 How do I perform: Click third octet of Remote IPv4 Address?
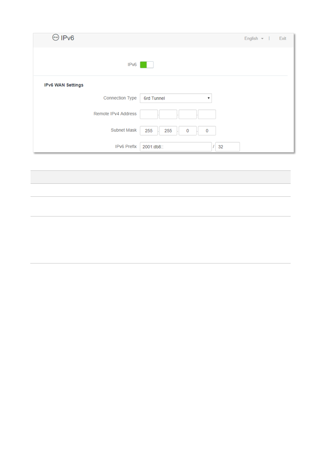(x=187, y=114)
